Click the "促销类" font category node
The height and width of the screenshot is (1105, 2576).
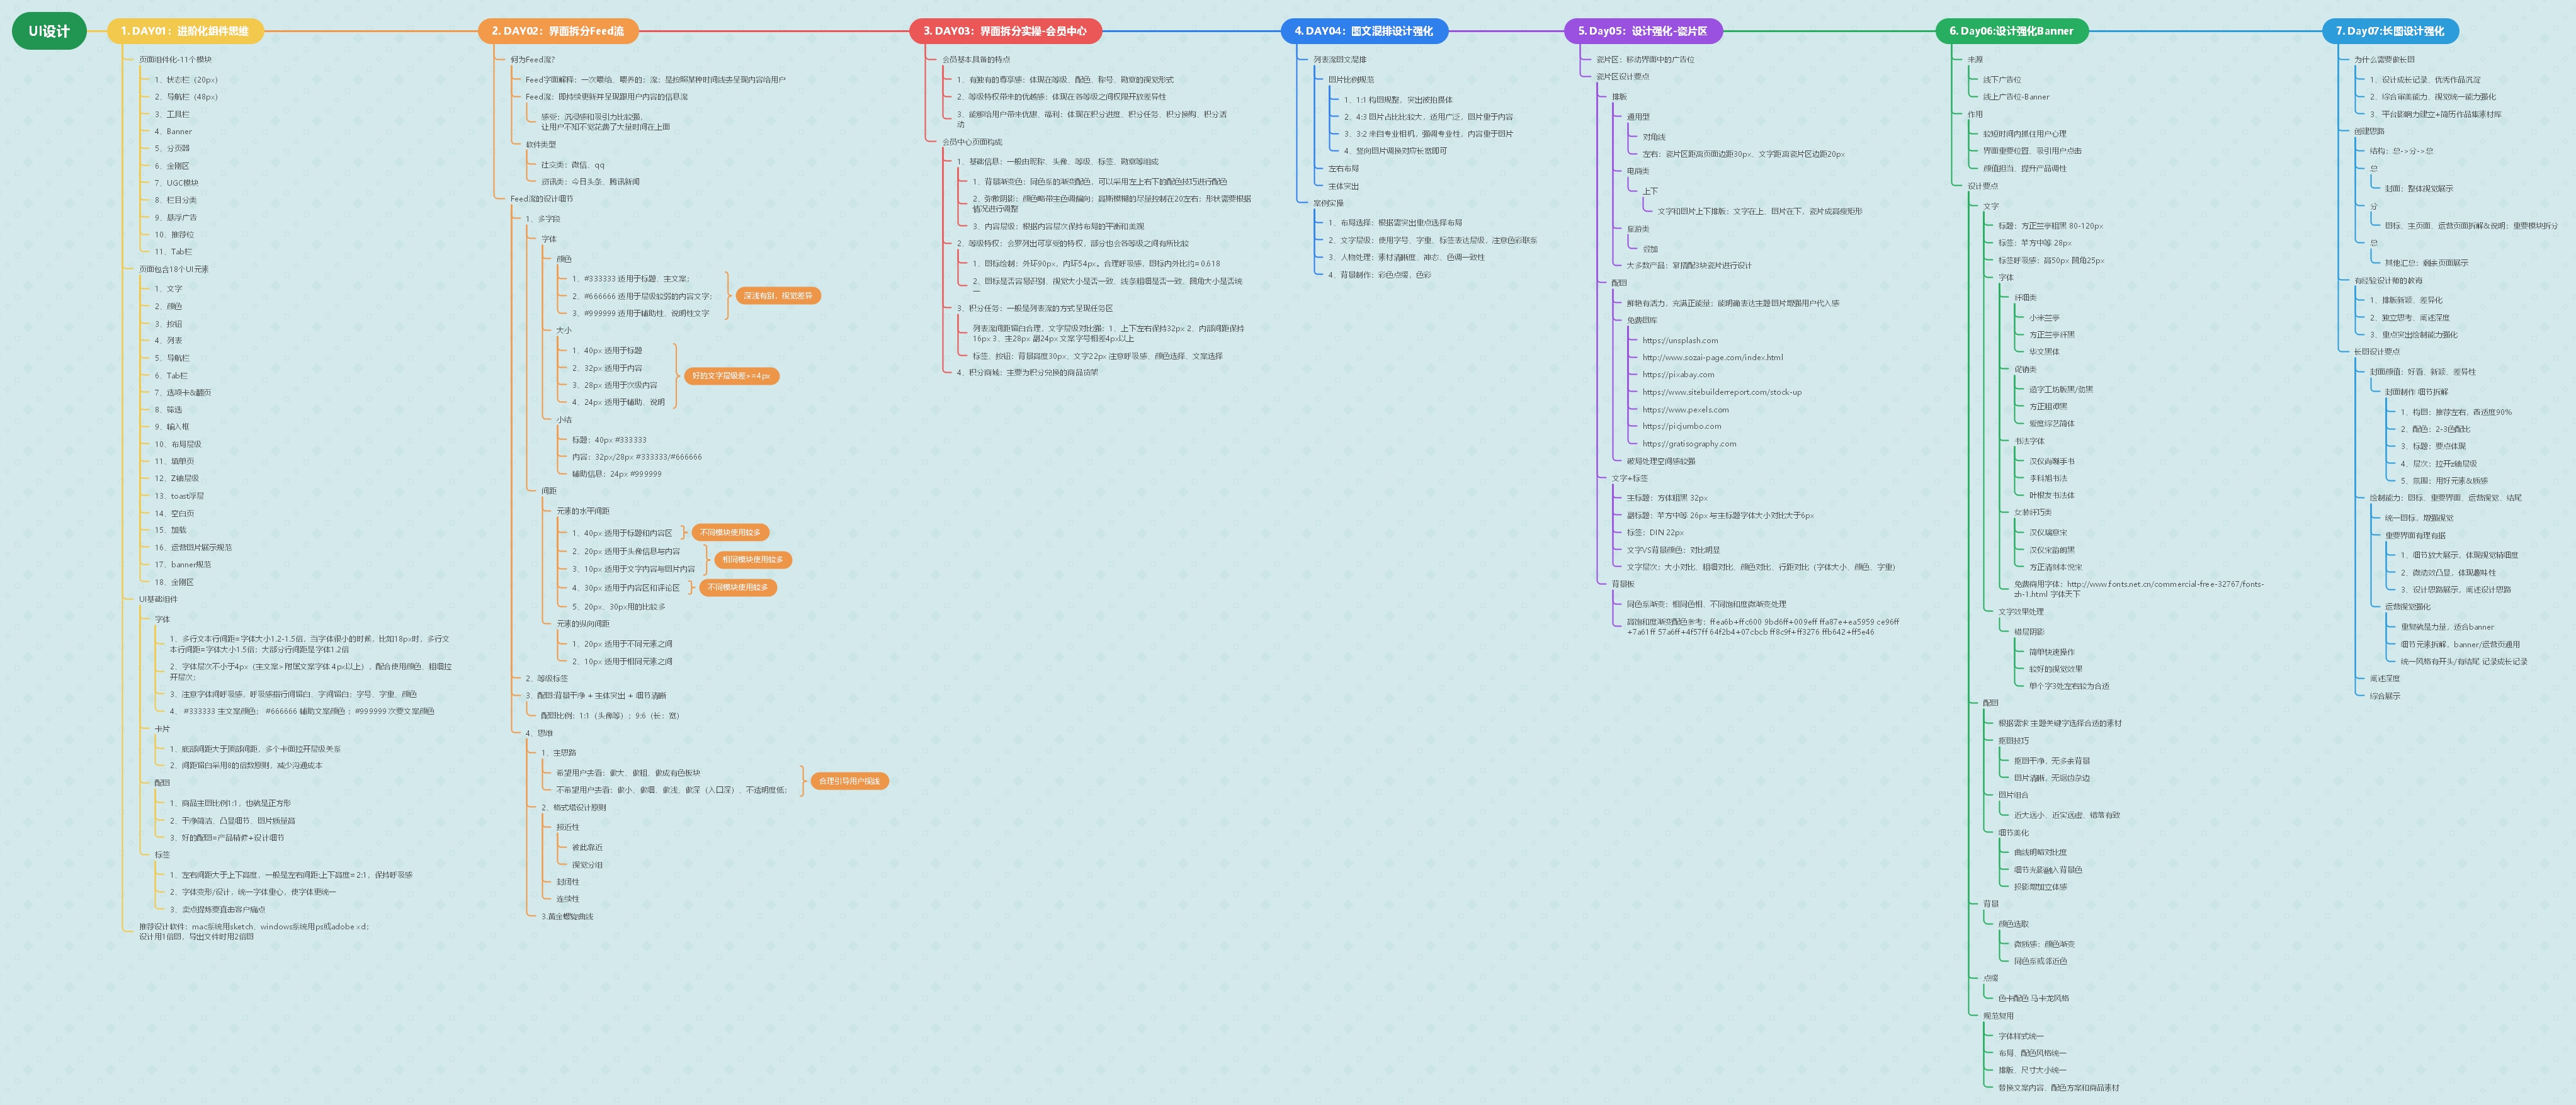[x=2024, y=370]
